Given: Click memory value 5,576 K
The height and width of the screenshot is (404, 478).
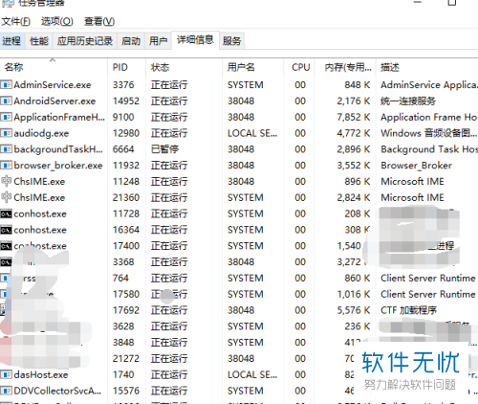Looking at the screenshot, I should [x=354, y=310].
